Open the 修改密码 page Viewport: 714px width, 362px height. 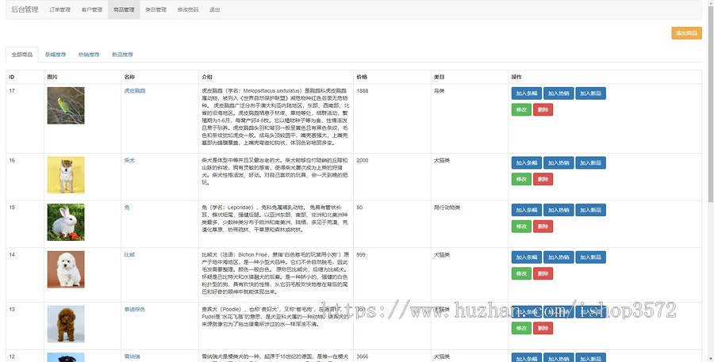(187, 10)
